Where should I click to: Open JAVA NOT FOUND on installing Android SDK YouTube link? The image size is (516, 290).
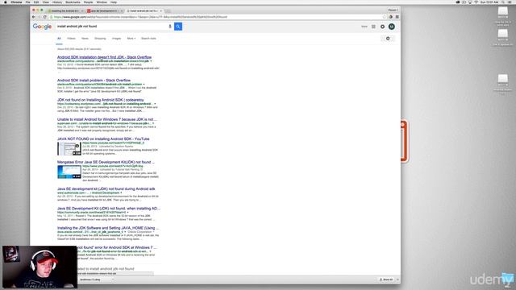coord(103,139)
